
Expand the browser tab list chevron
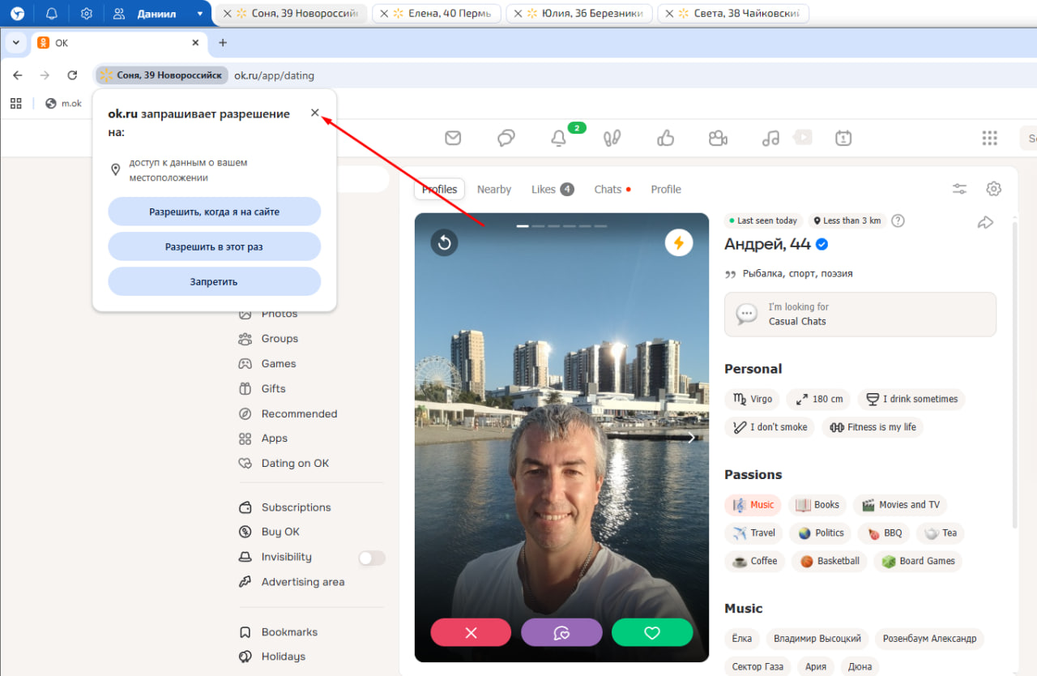click(15, 43)
